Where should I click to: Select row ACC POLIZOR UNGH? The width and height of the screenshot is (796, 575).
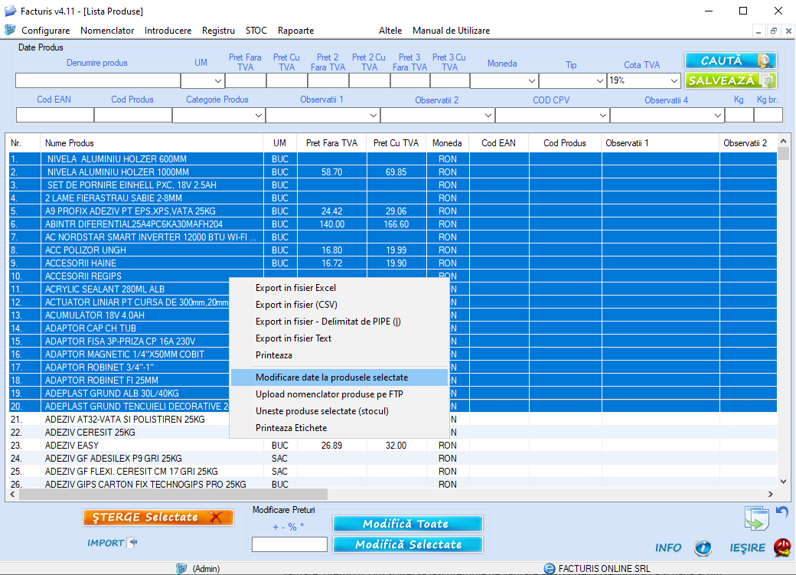pos(393,250)
